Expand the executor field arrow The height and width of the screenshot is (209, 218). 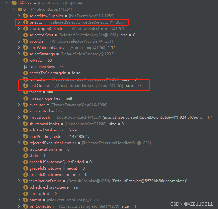[x=19, y=104]
